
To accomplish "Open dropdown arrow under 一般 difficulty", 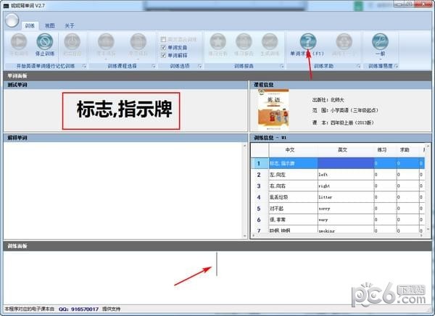I will coord(380,59).
